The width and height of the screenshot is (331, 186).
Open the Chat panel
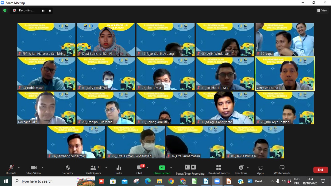[x=139, y=169]
